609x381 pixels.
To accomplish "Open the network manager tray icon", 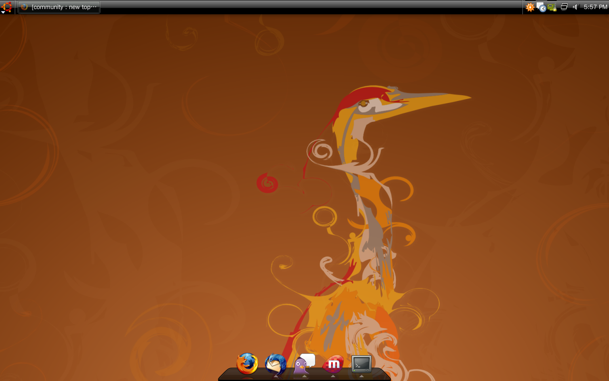I will coord(552,7).
